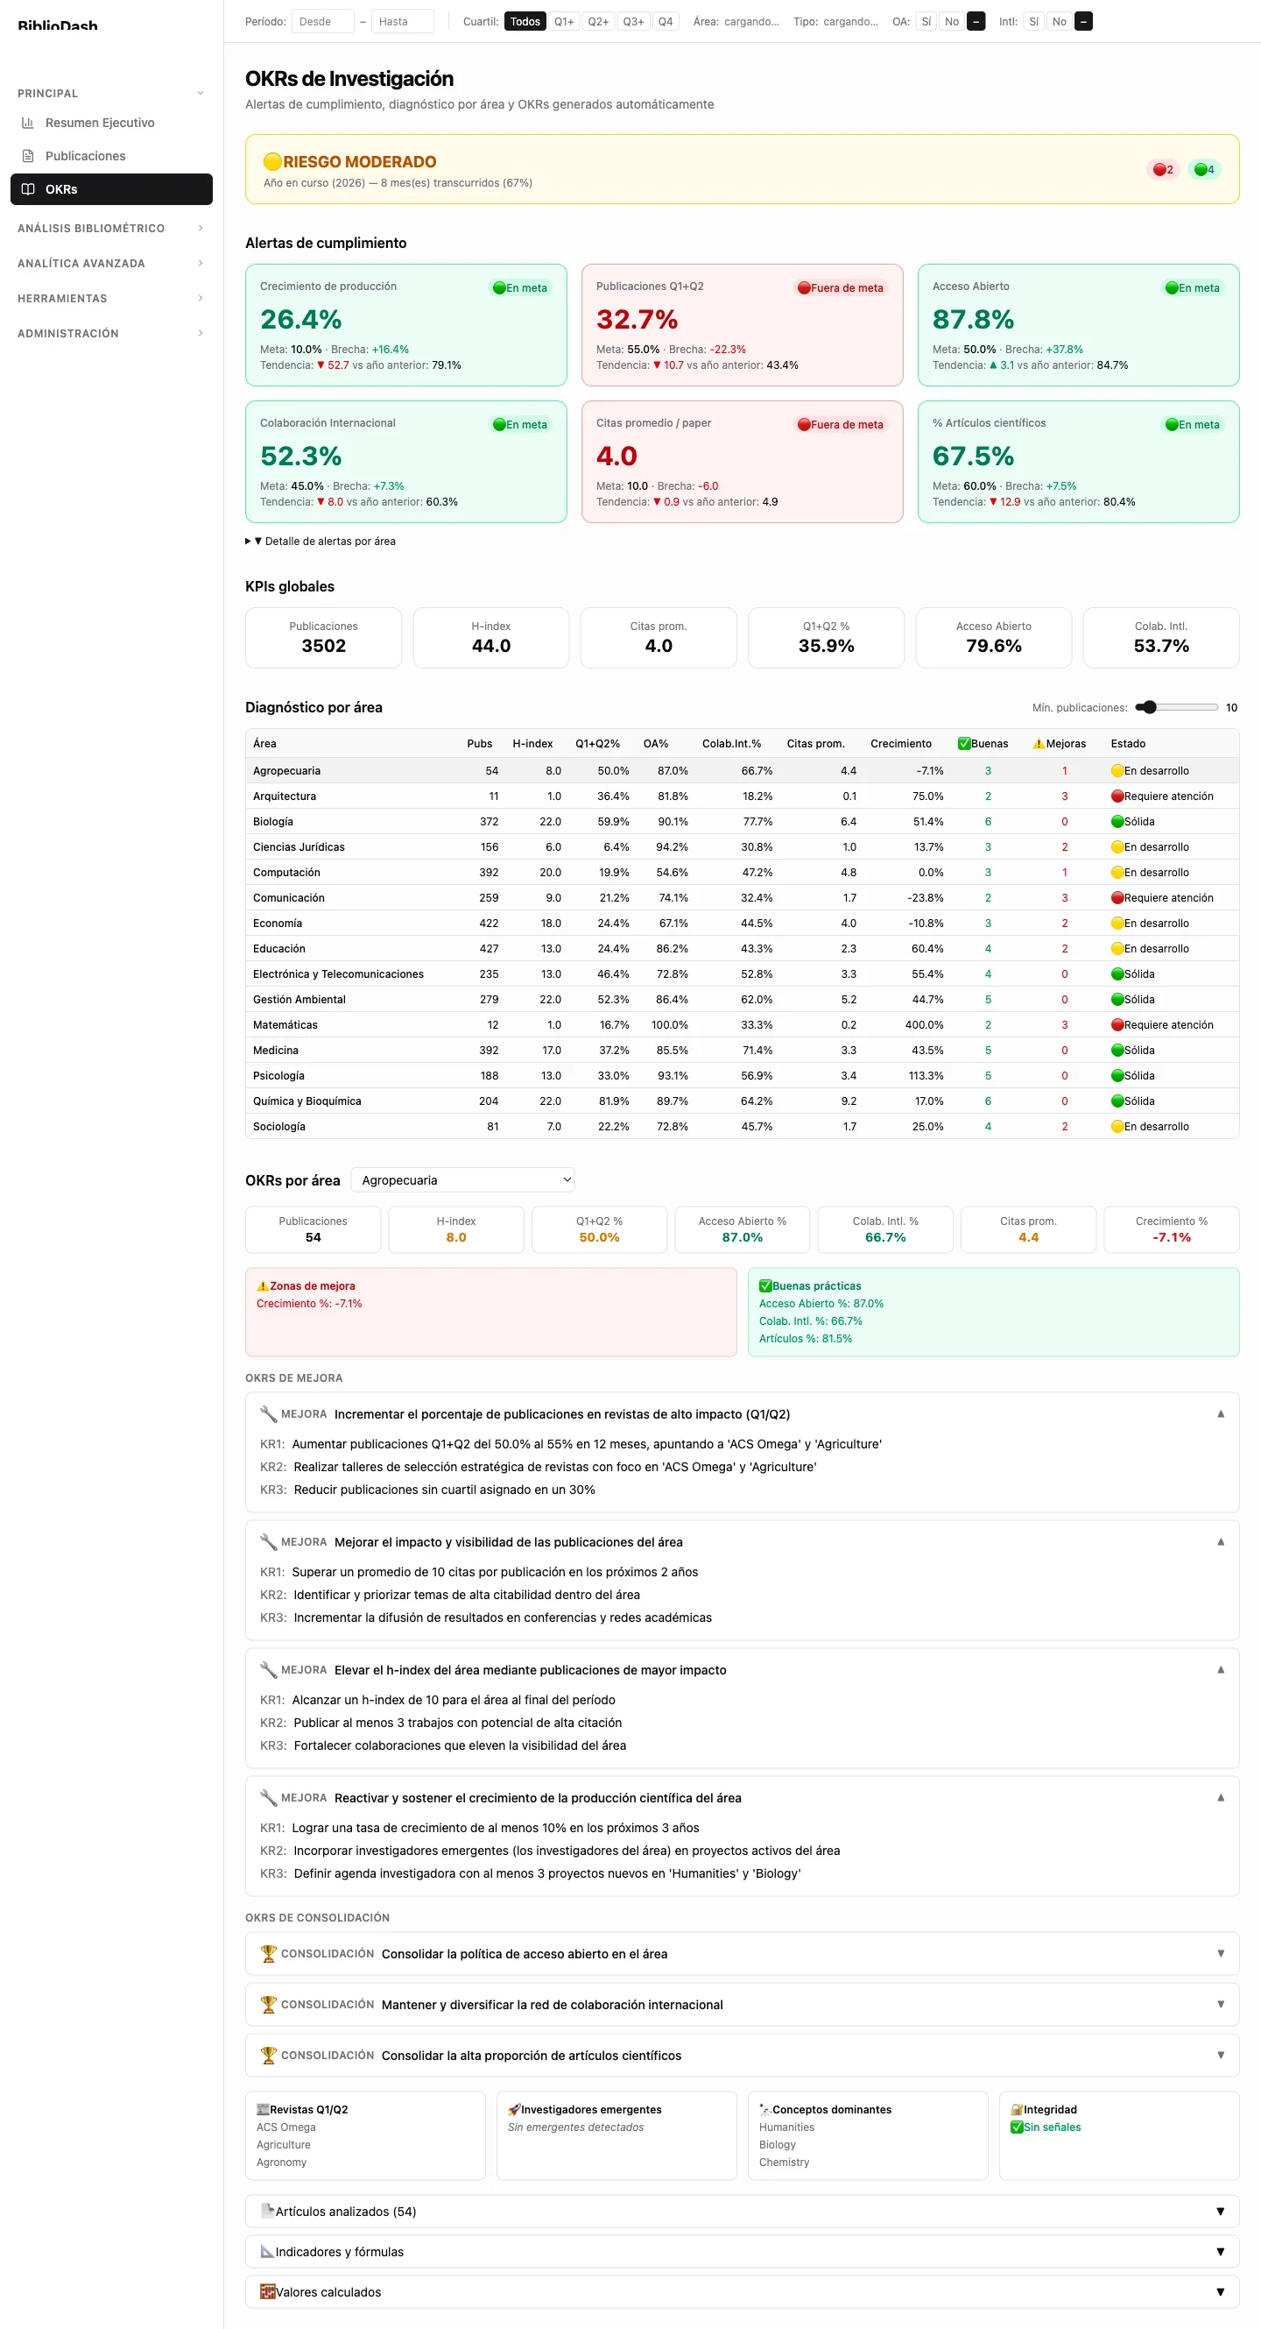Click the wrench icon beside Mejorar el impacto y visibilidad
The width and height of the screenshot is (1261, 2329).
pos(268,1542)
